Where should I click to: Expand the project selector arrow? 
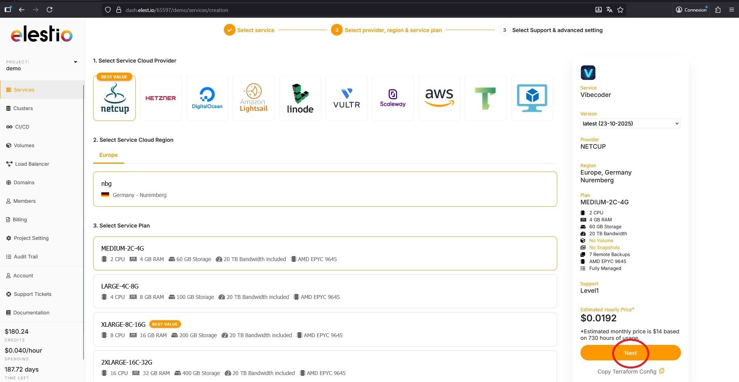tap(75, 62)
